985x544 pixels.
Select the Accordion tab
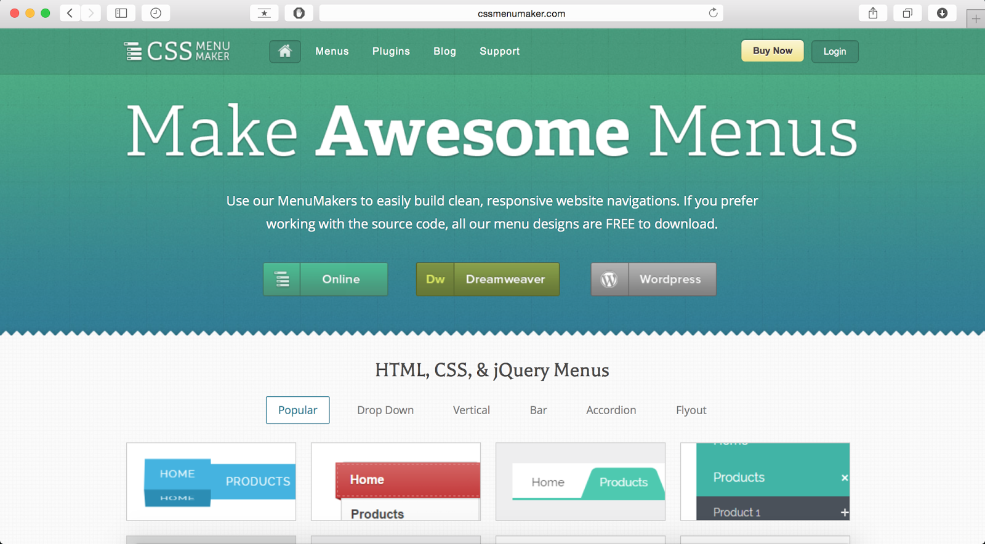pos(611,410)
